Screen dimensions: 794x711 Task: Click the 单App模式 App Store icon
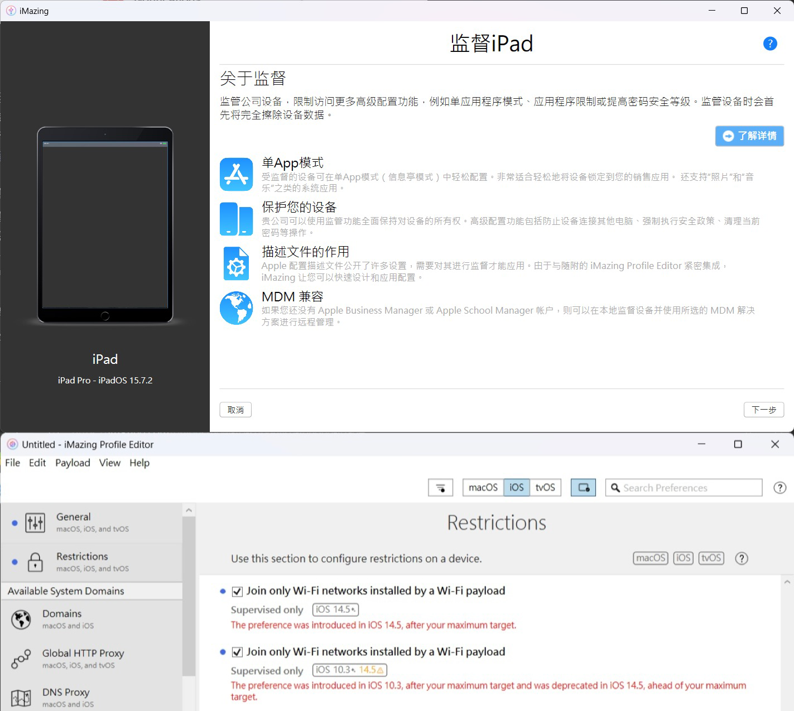click(x=236, y=174)
